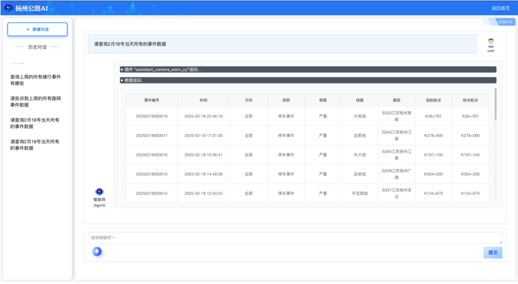Viewport: 518px width, 284px height.
Task: Select row with event 20250218000019
Action: [151, 116]
